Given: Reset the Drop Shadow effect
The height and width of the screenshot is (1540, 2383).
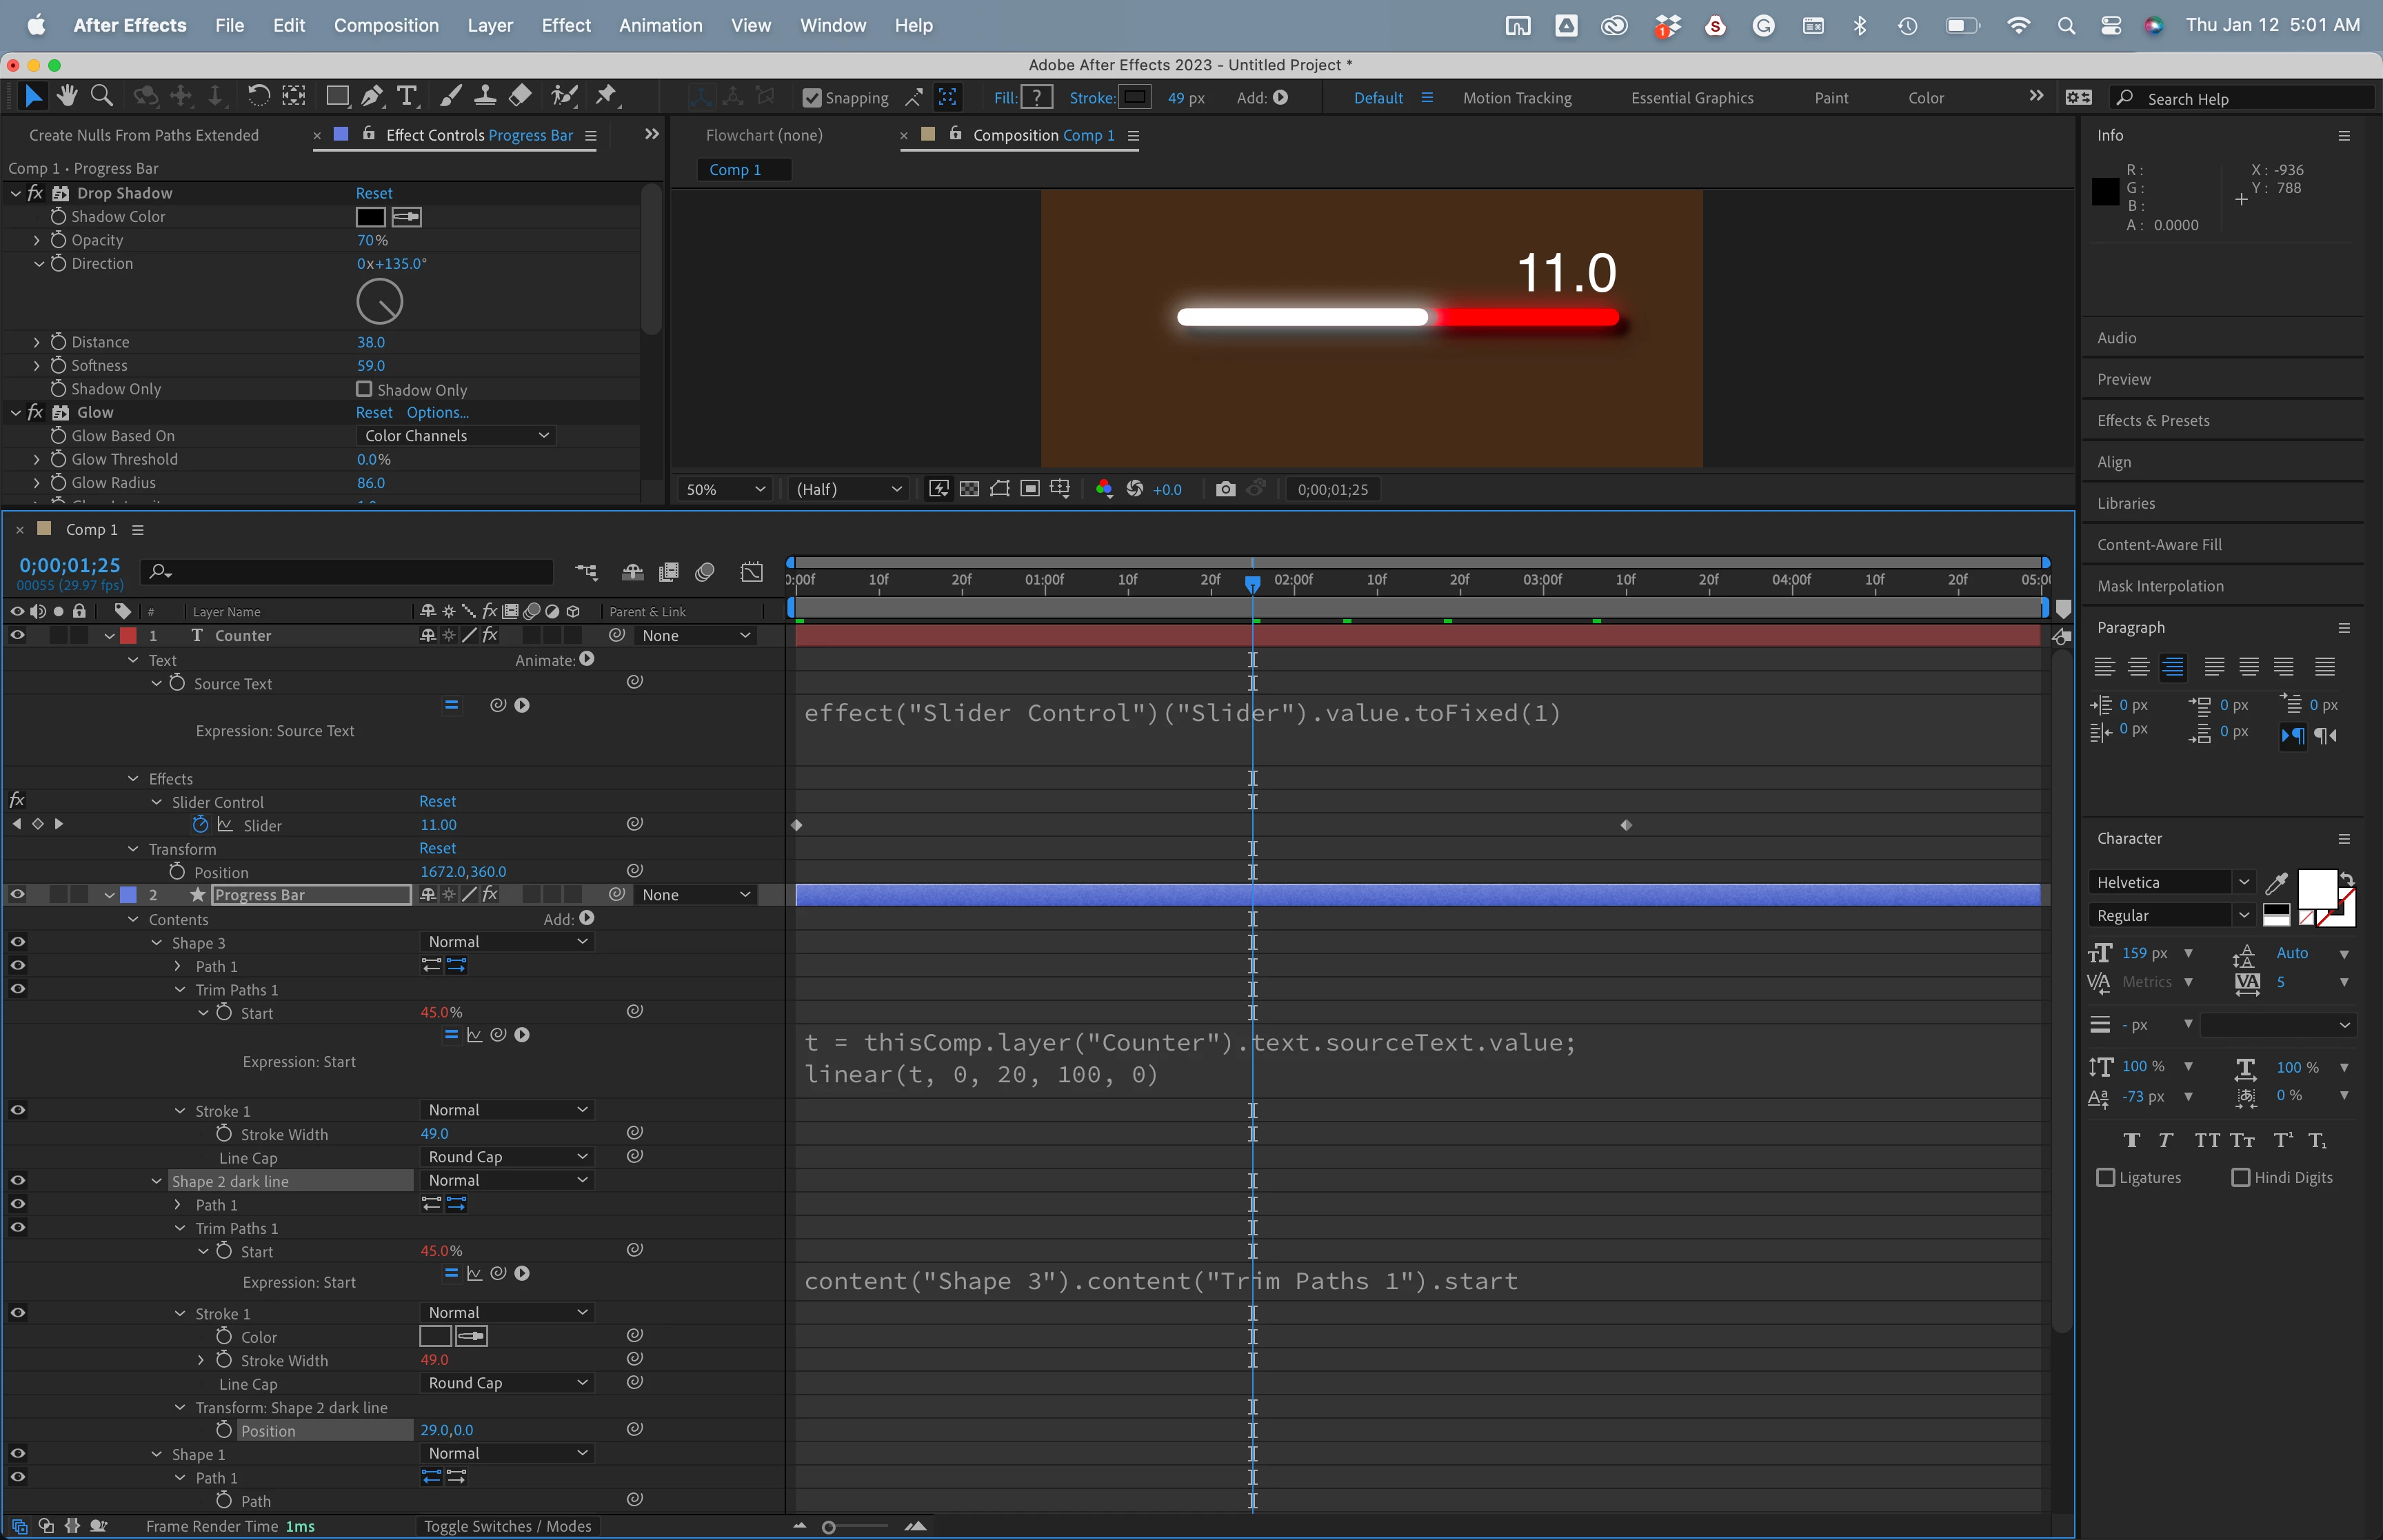Looking at the screenshot, I should point(374,193).
